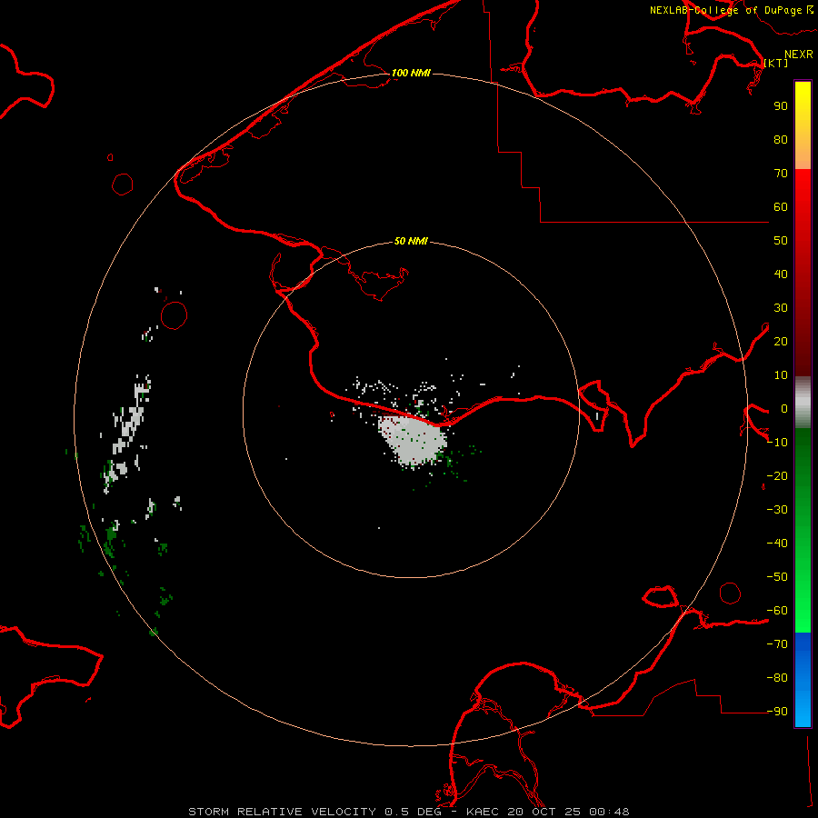Click the -20 scale label
The image size is (818, 818).
coord(777,475)
